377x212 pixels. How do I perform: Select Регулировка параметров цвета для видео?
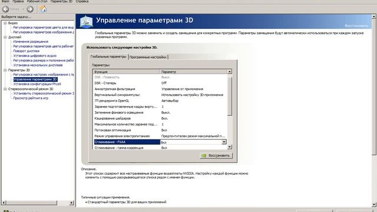43,28
